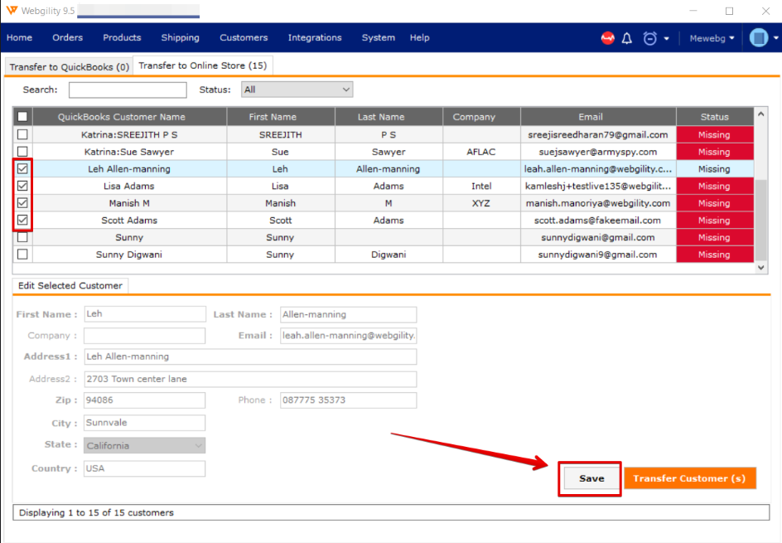Click the Save button
This screenshot has height=543, width=782.
pyautogui.click(x=591, y=478)
